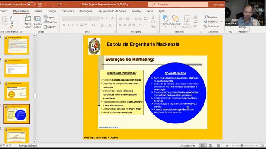Click the Redo icon in quick access
Viewport: 266px width, 149px height.
pos(53,5)
